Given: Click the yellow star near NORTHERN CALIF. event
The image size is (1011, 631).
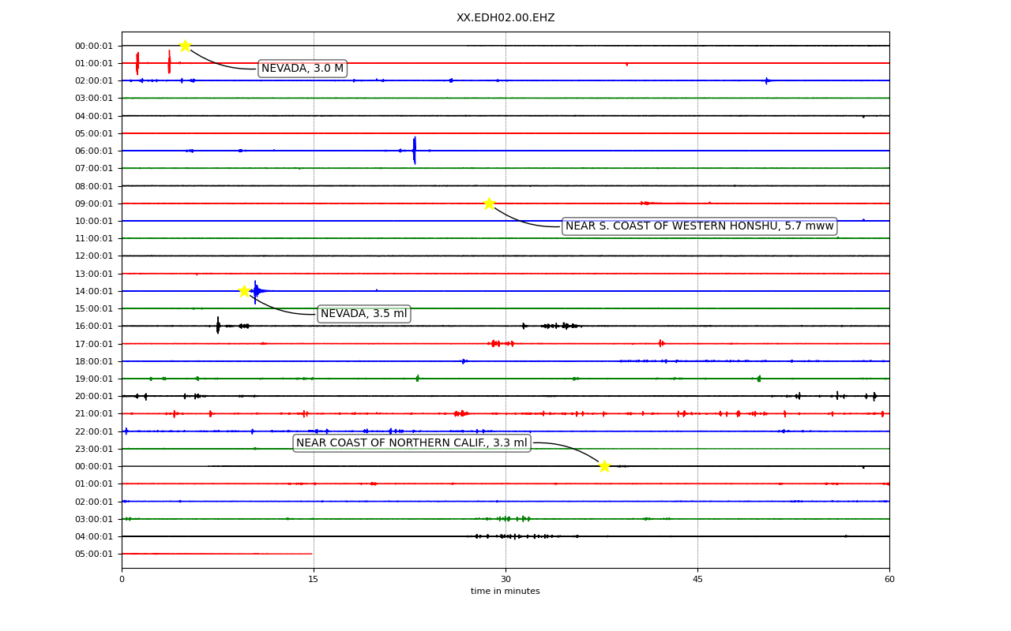Looking at the screenshot, I should click(604, 466).
